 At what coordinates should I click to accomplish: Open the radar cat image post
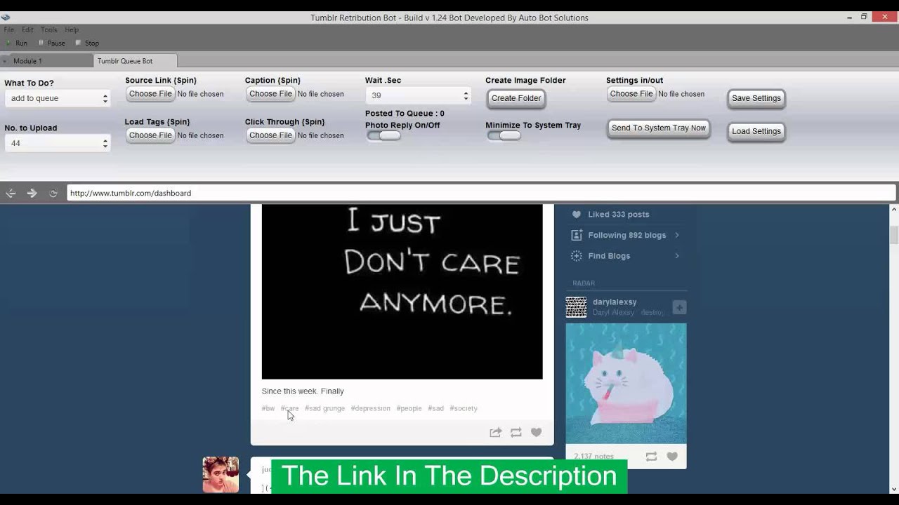point(626,384)
